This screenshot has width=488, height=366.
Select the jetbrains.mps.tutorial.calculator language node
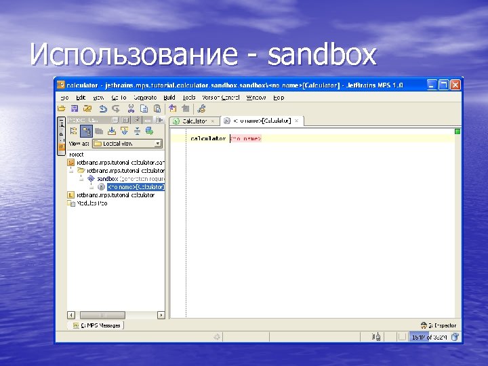111,195
